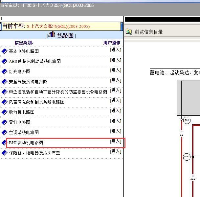200x197 pixels.
Task: Select the 雾灯电路图 entry text
Action: pyautogui.click(x=19, y=122)
